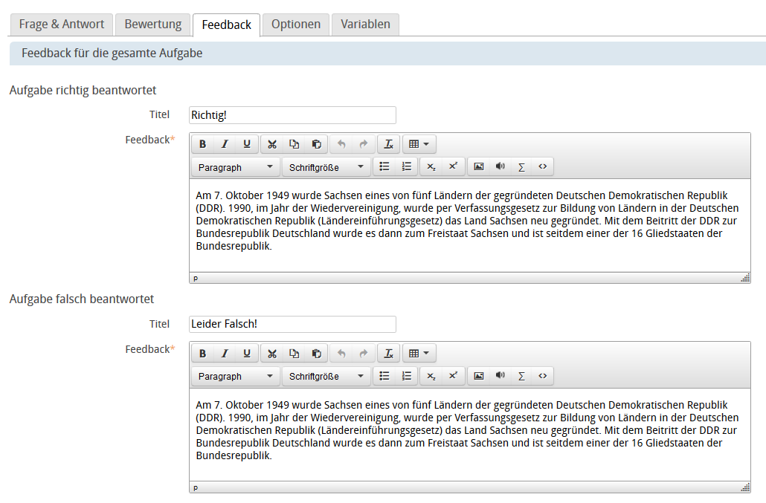Open Schriftgröße dropdown in lower editor
Viewport: 766px width, 503px height.
click(326, 376)
